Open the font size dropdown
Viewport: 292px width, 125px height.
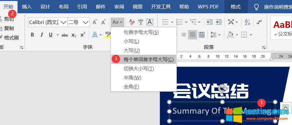[x=86, y=22]
